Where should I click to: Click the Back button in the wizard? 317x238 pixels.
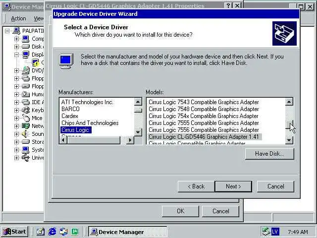tap(196, 186)
